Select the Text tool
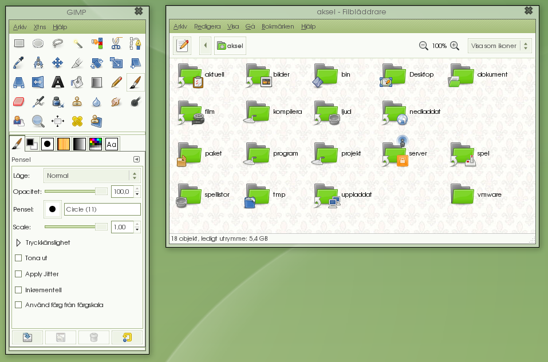Image resolution: width=548 pixels, height=362 pixels. (x=58, y=82)
